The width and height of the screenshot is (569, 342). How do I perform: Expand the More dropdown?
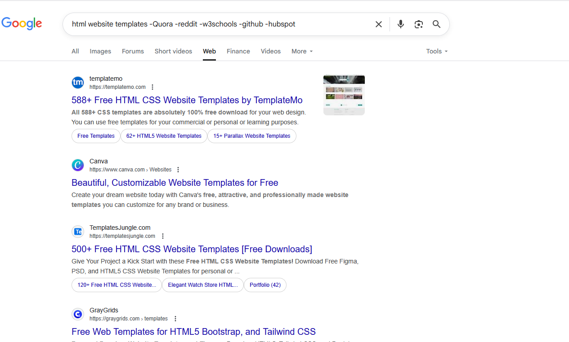(302, 51)
